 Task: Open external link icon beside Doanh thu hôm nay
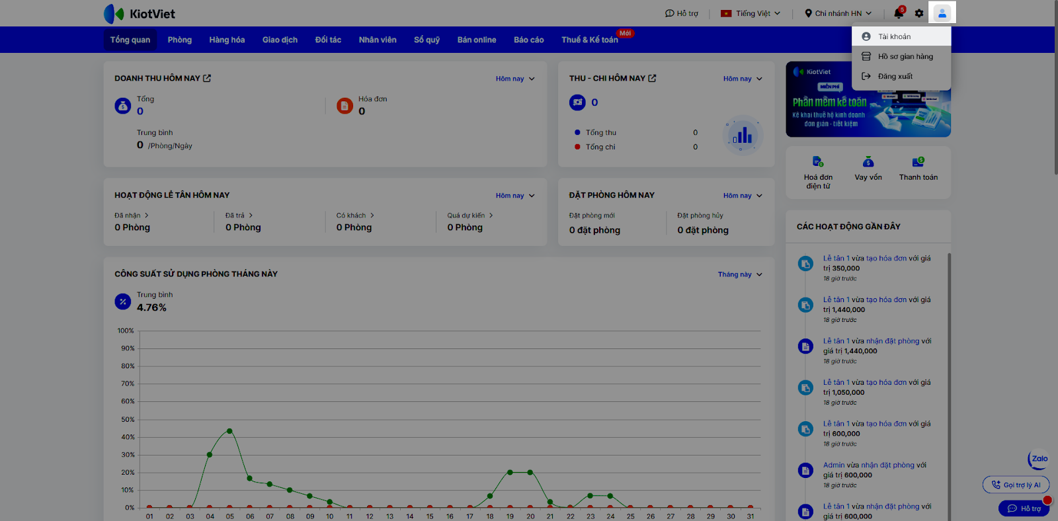tap(207, 78)
